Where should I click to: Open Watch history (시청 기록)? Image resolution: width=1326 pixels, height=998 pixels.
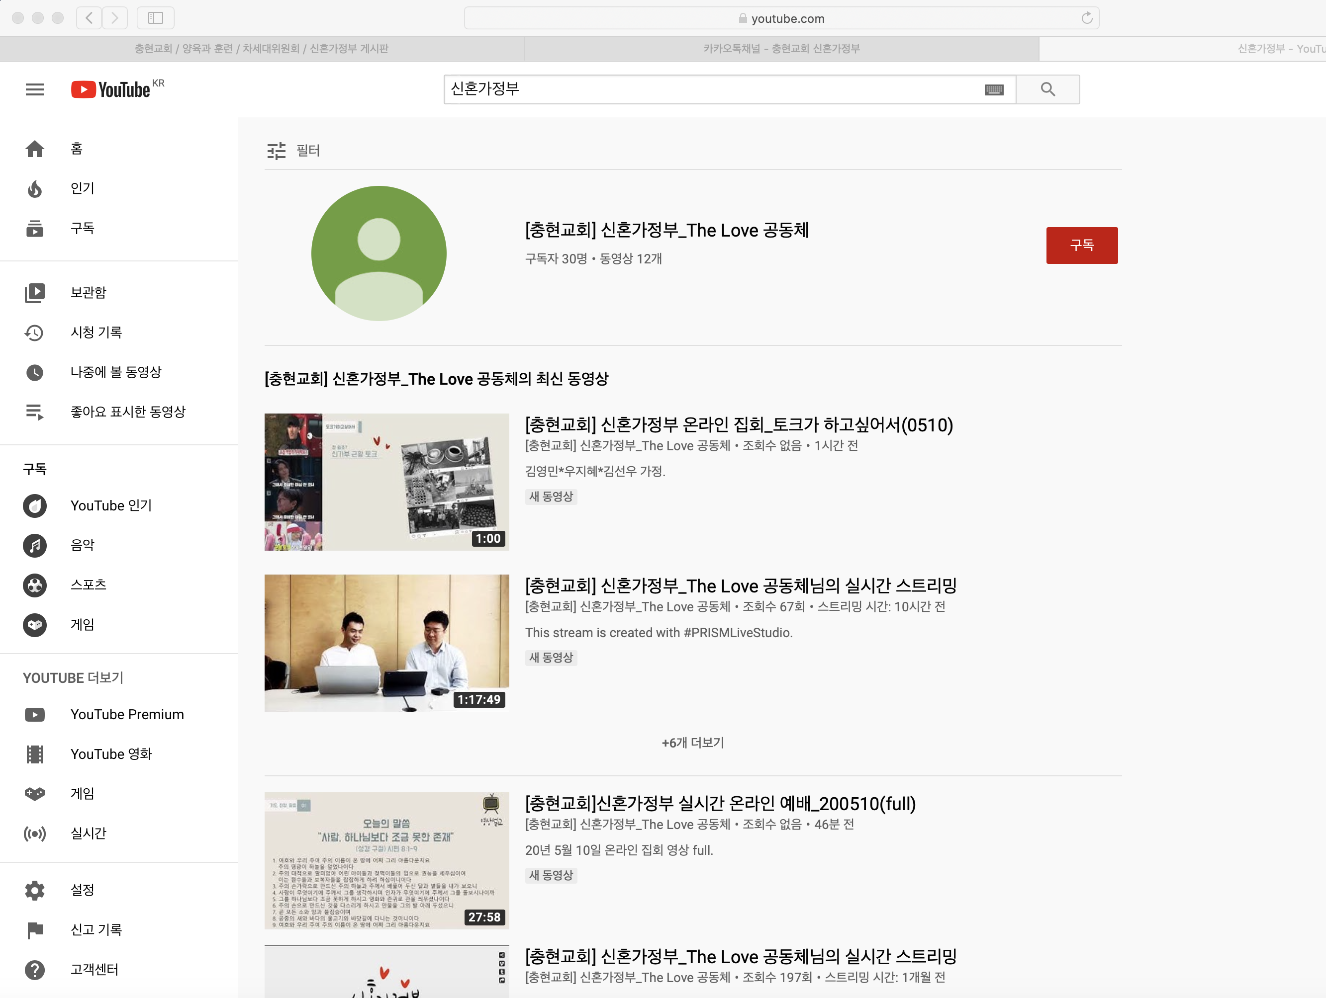[x=96, y=333]
